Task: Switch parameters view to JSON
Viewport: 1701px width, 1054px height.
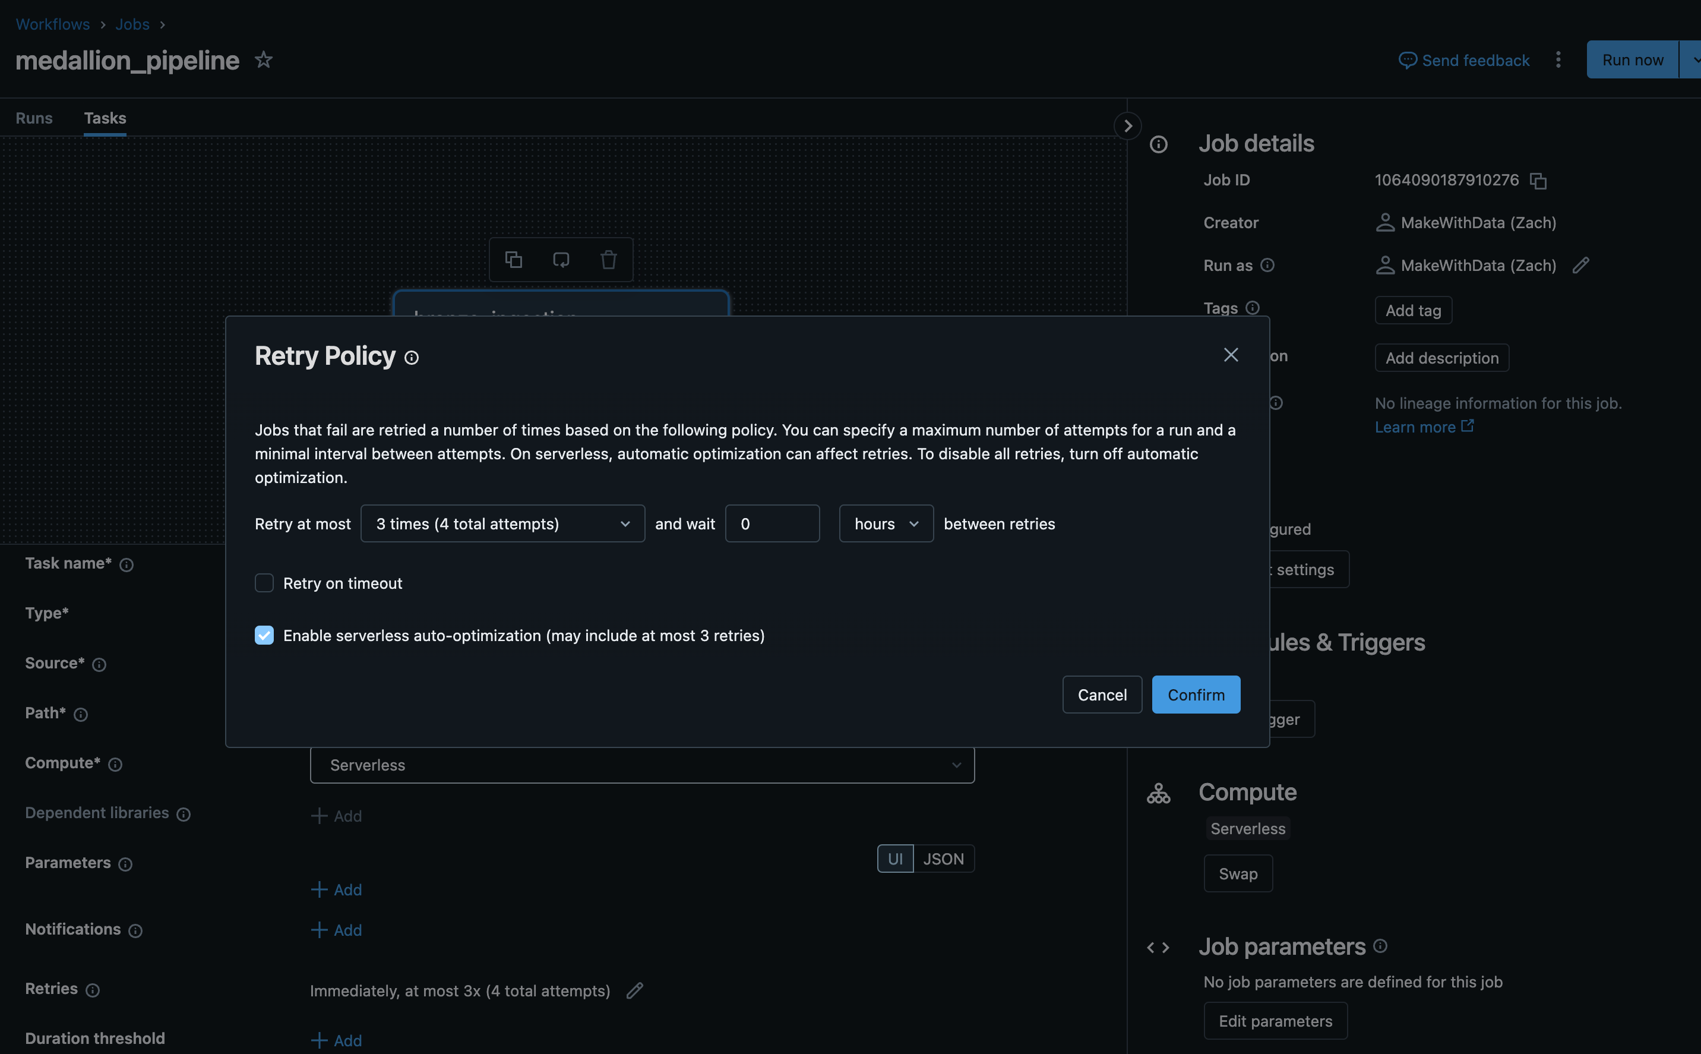Action: 943,859
